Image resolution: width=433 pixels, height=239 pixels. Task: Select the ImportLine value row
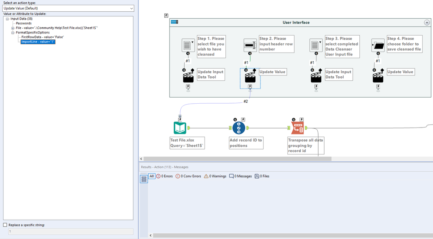[38, 42]
